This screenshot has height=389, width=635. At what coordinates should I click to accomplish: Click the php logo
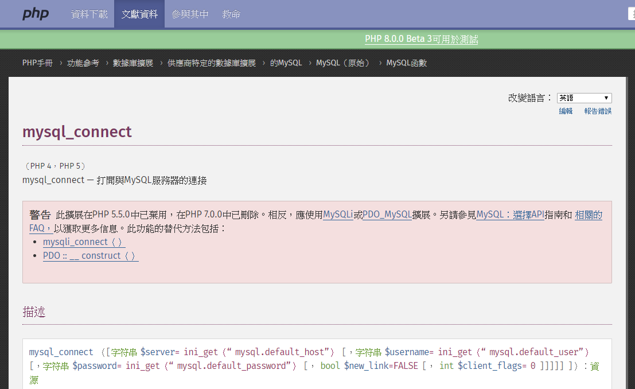(x=36, y=14)
